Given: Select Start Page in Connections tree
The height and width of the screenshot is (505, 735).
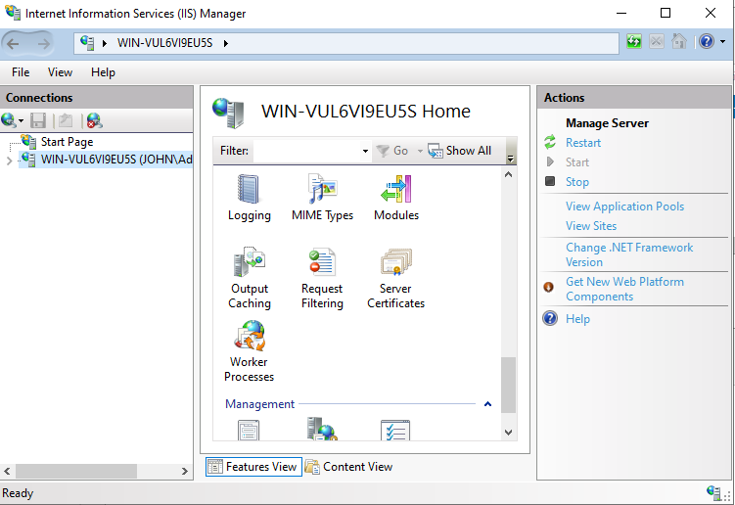Looking at the screenshot, I should (x=67, y=142).
